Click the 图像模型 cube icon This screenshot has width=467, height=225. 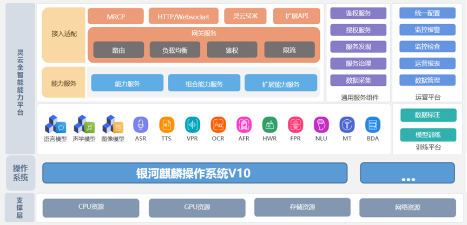(x=113, y=124)
